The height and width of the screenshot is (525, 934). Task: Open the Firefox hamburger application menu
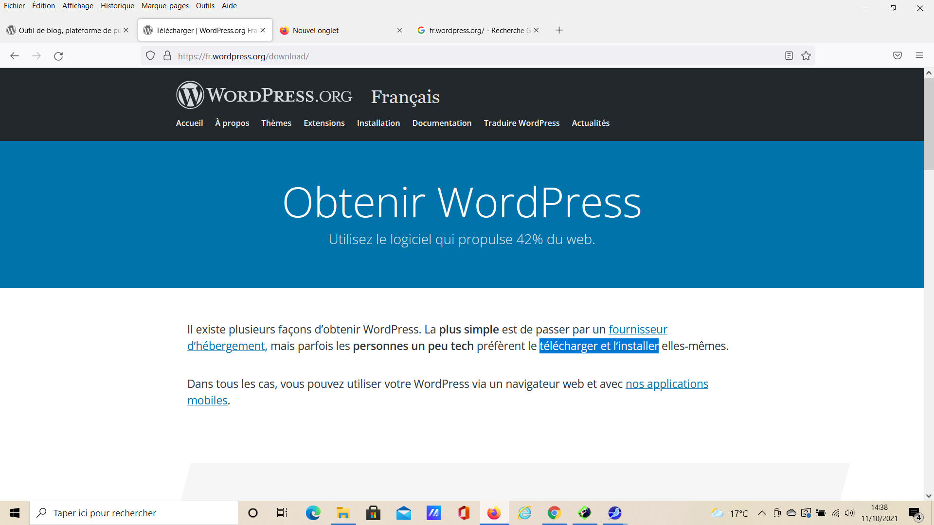[x=919, y=55]
